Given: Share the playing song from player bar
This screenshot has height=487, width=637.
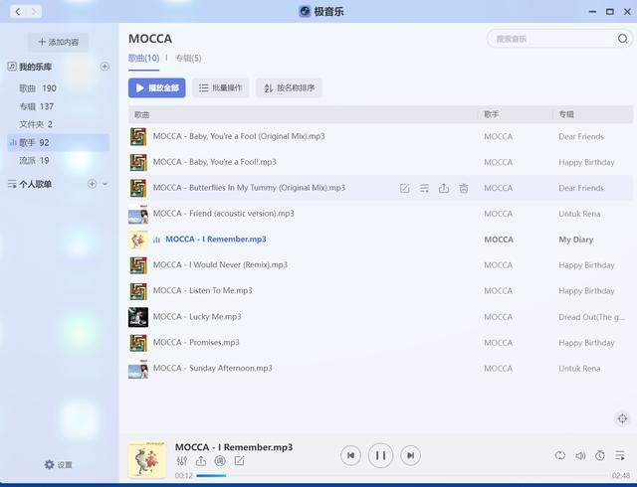Looking at the screenshot, I should [201, 460].
